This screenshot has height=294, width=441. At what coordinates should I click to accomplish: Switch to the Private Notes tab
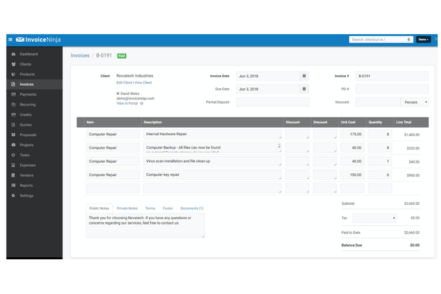tap(127, 209)
